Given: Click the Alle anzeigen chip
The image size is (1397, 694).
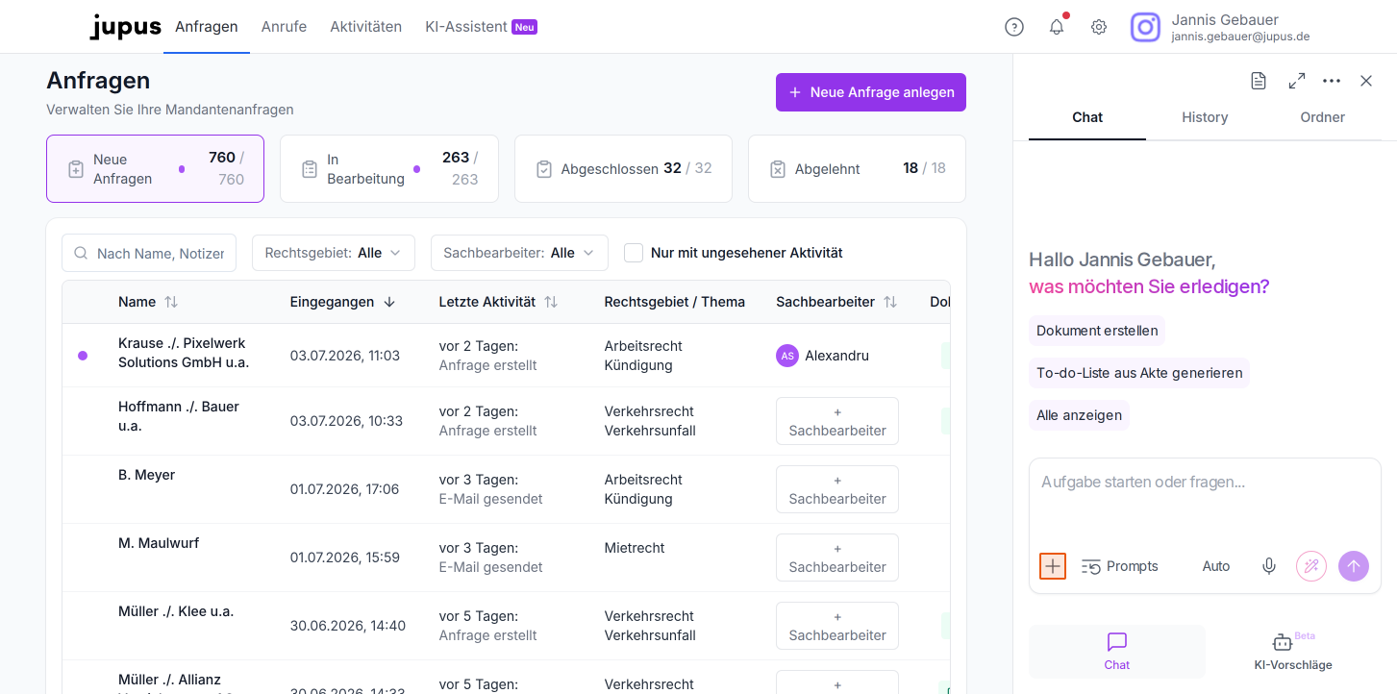Looking at the screenshot, I should [x=1079, y=415].
